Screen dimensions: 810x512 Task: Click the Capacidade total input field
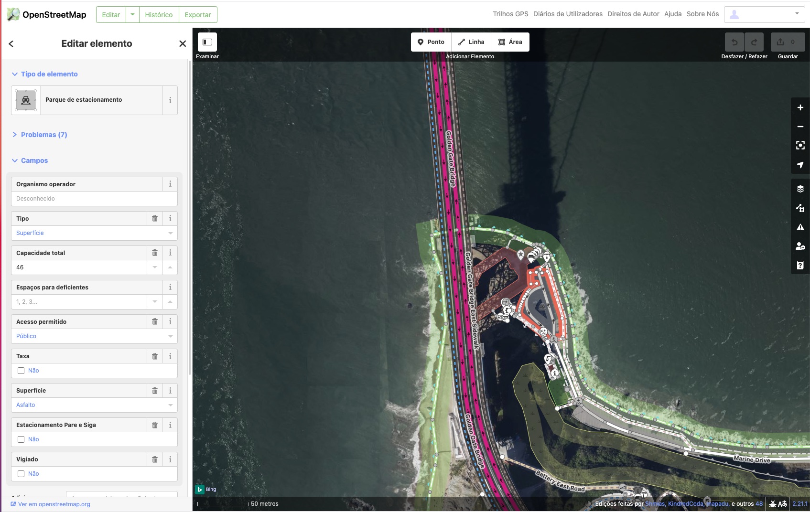(x=79, y=267)
